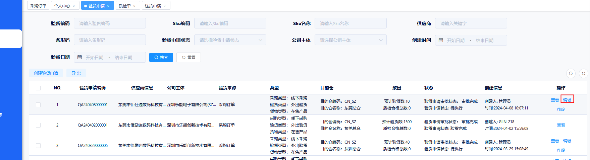This screenshot has height=160, width=590.
Task: Click 编辑 link in first row
Action: coord(567,100)
